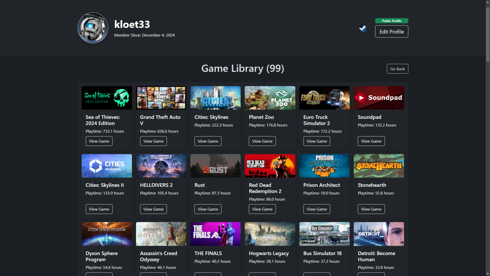Open the Grand Theft Auto V cover image

[161, 98]
